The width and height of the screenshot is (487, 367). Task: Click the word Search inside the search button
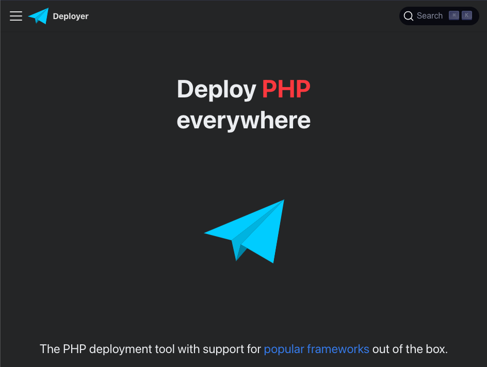tap(429, 16)
